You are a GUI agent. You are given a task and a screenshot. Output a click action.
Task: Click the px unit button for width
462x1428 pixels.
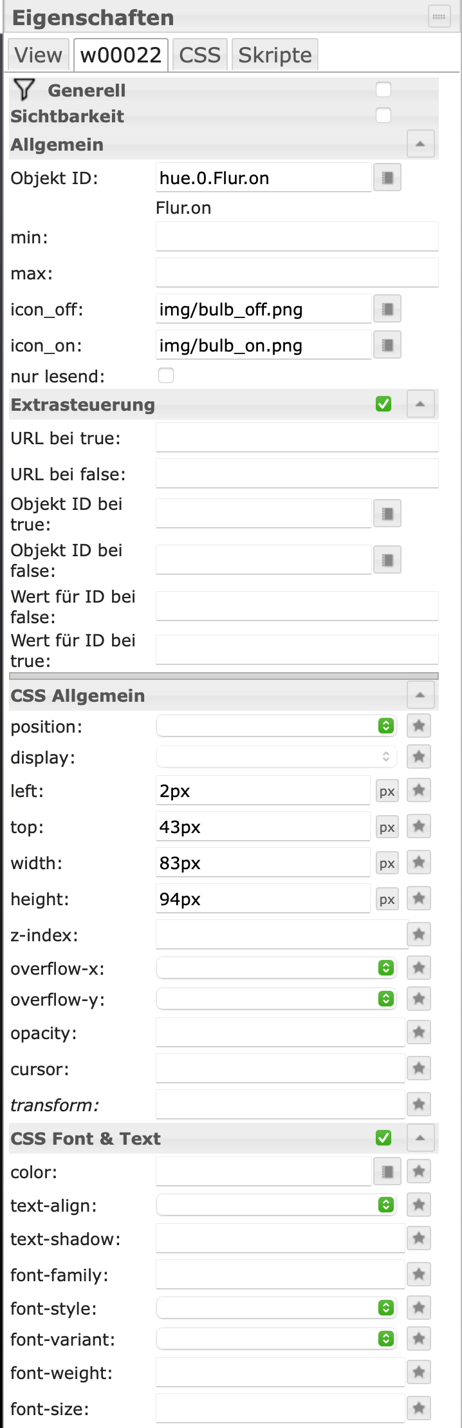click(x=387, y=863)
